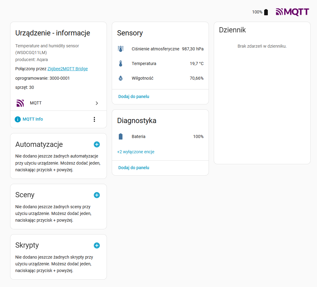317x287 pixels.
Task: Open the Ciśnienie atmosferyczne sensor row
Action: [x=155, y=49]
